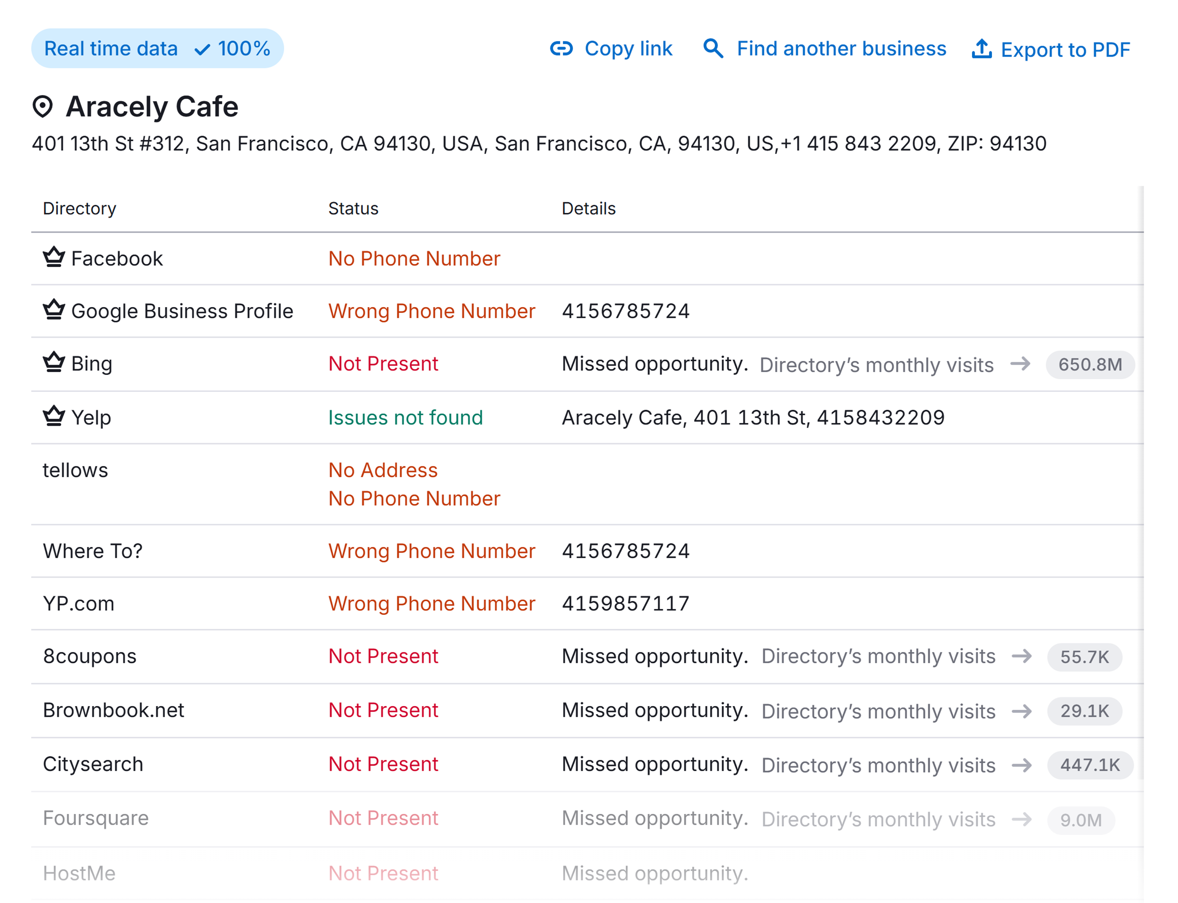Click tellows No Address status
1178x903 pixels.
point(383,470)
